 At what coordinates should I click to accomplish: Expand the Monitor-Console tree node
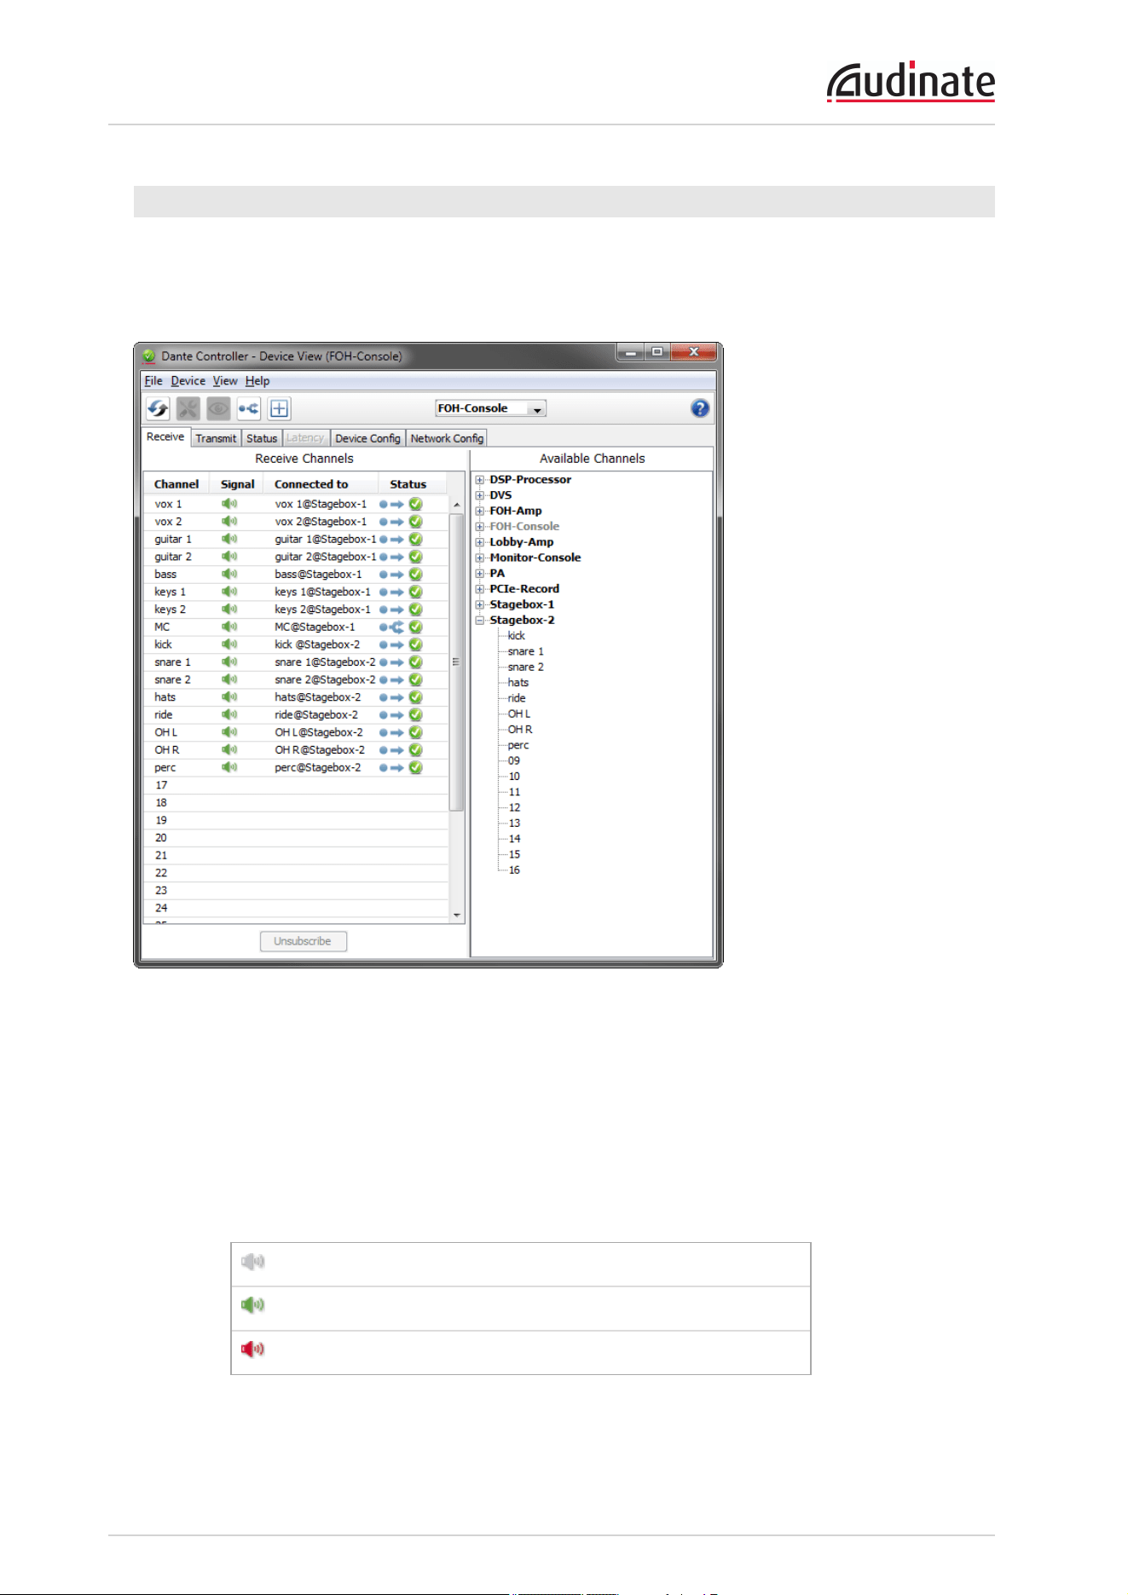pyautogui.click(x=480, y=558)
